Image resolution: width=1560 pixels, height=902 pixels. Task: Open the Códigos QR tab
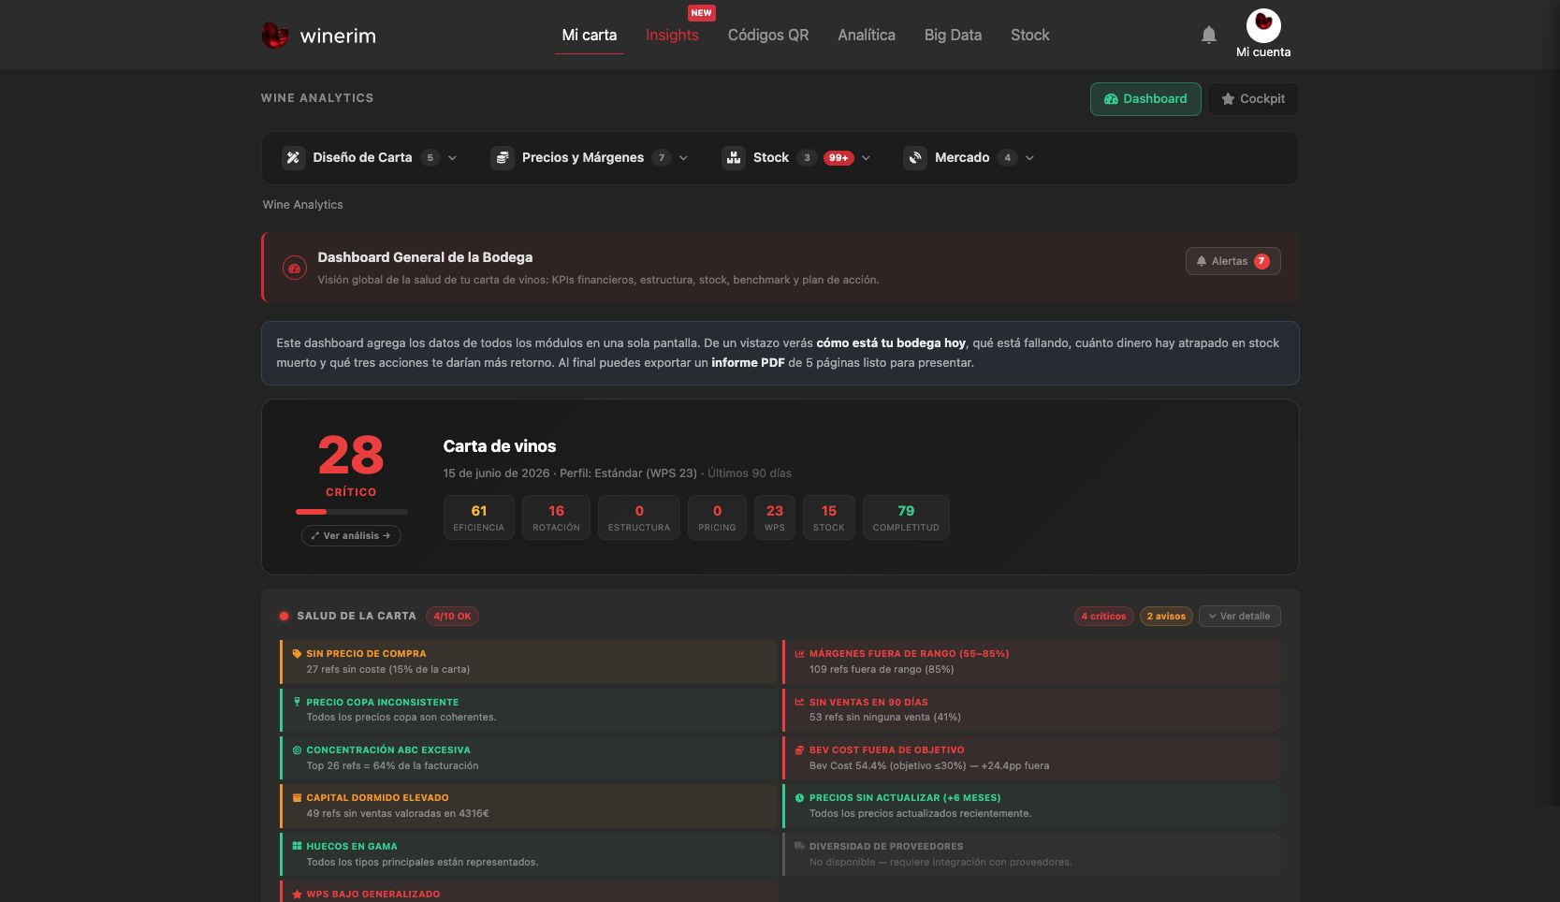(x=768, y=35)
